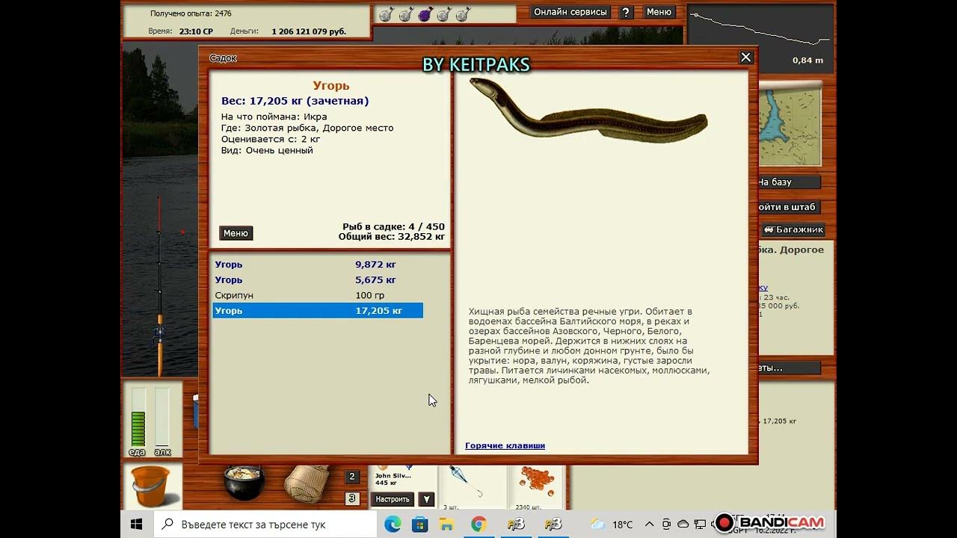Open the Онлайн сервисы menu

pyautogui.click(x=570, y=12)
